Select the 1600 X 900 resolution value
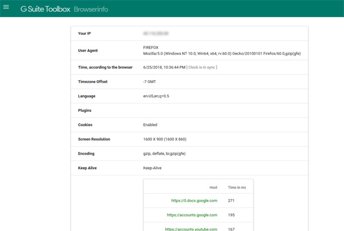The image size is (344, 231). click(165, 139)
